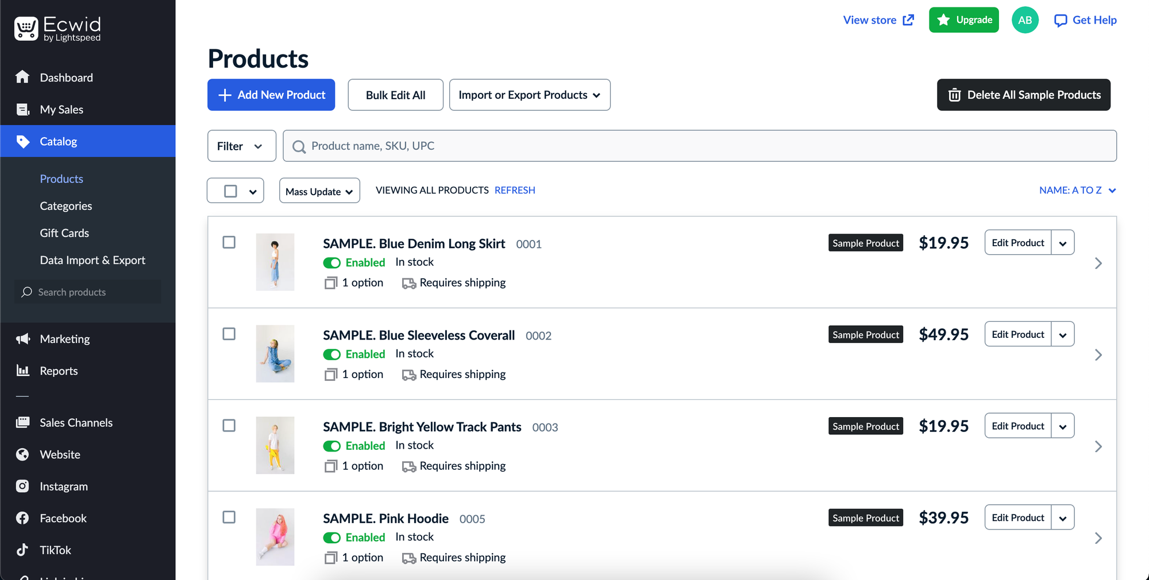Image resolution: width=1149 pixels, height=580 pixels.
Task: Open the select-all dropdown arrow
Action: [253, 192]
